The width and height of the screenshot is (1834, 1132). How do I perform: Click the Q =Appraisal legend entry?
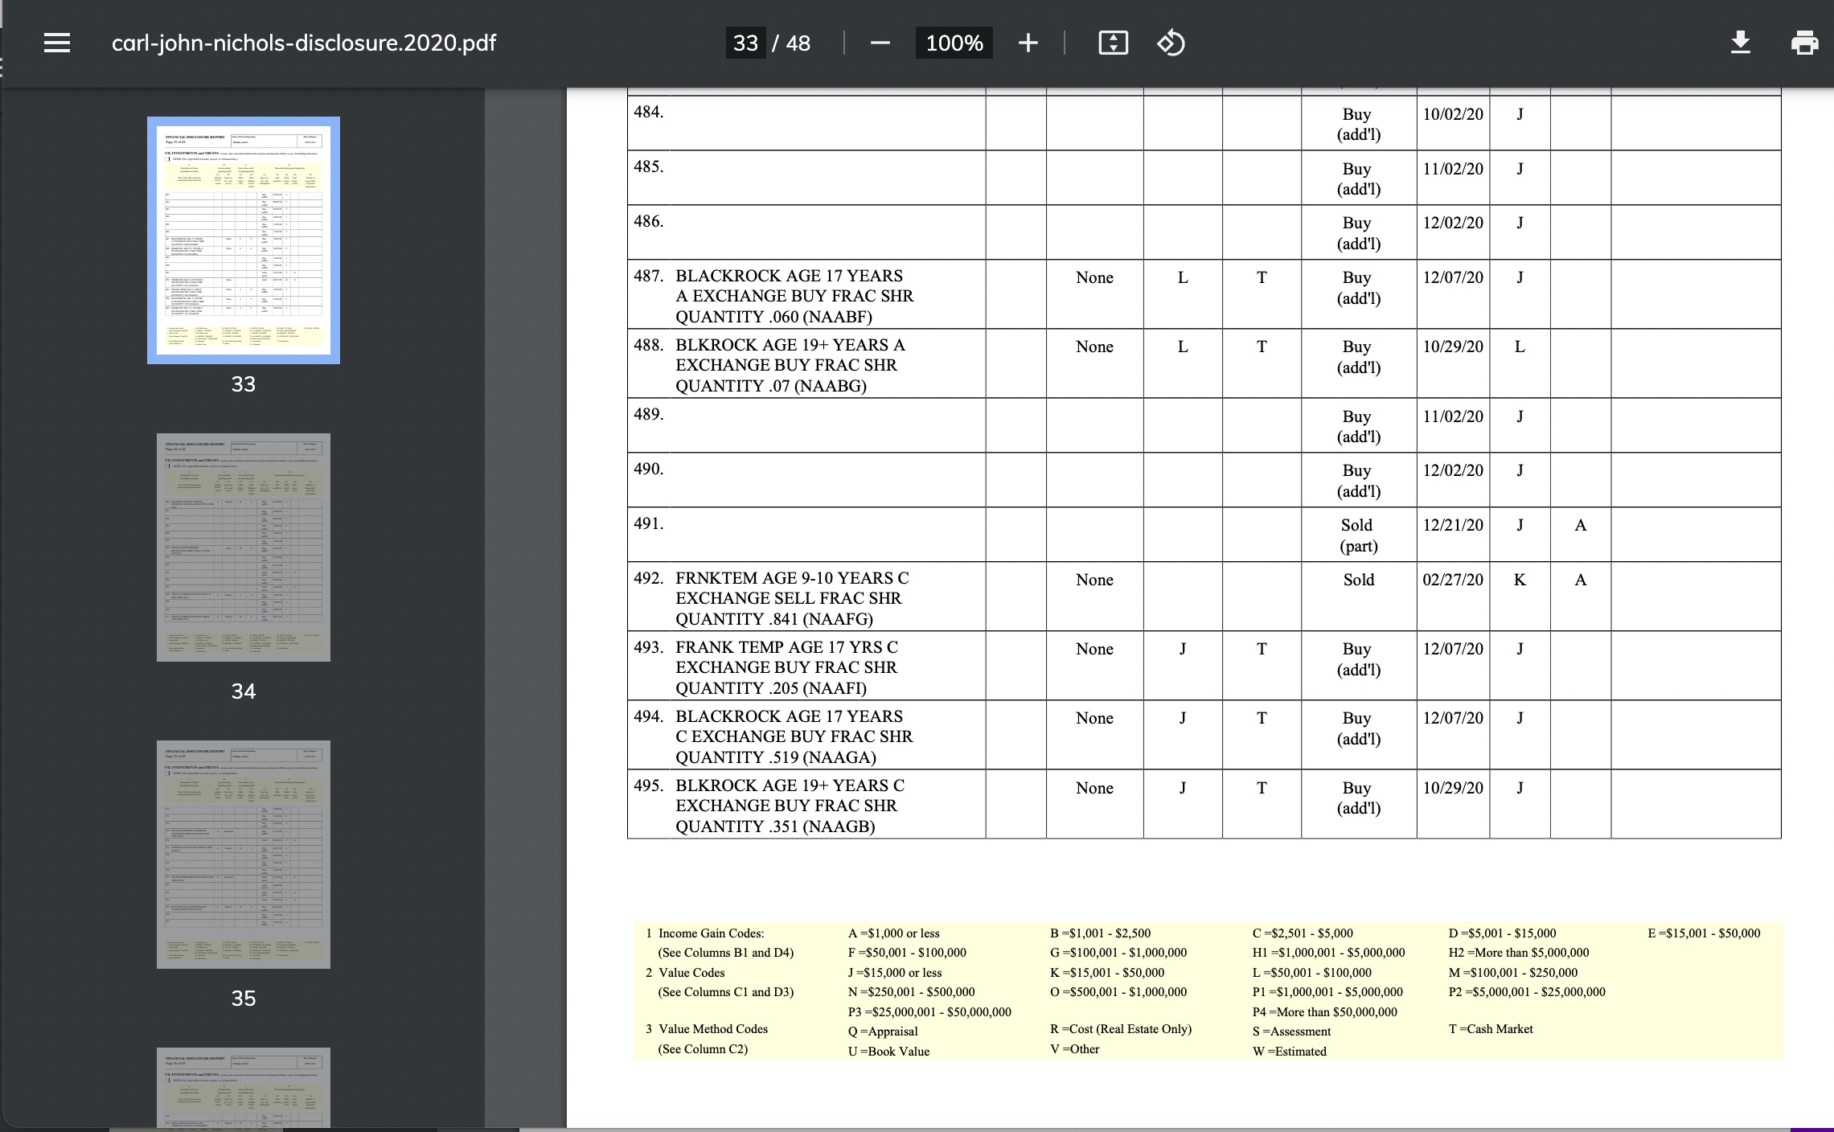(x=883, y=1032)
